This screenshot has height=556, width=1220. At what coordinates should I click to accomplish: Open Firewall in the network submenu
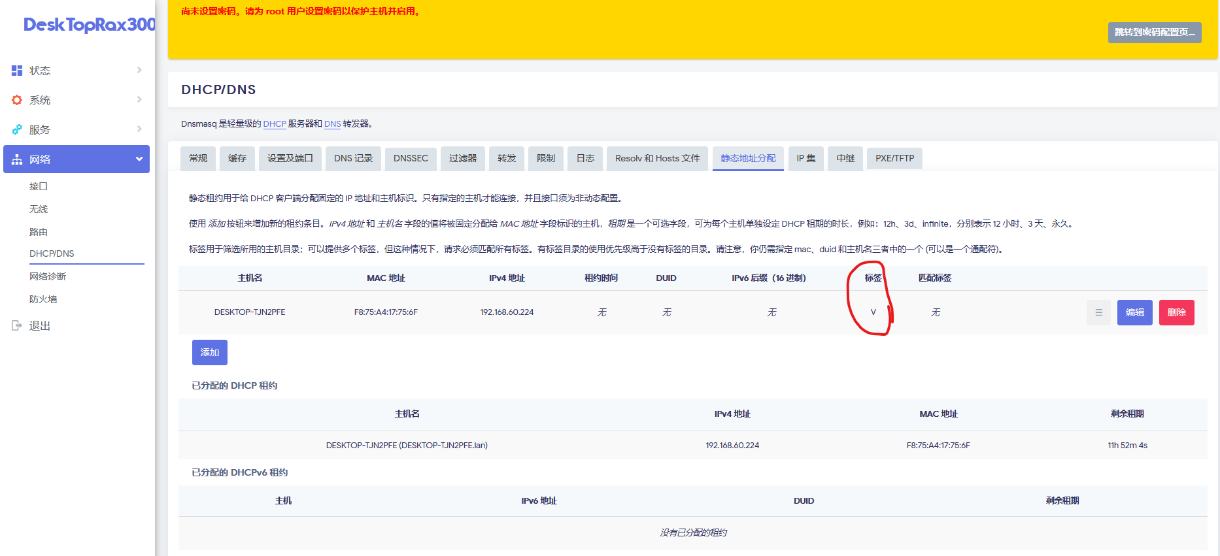pyautogui.click(x=43, y=299)
